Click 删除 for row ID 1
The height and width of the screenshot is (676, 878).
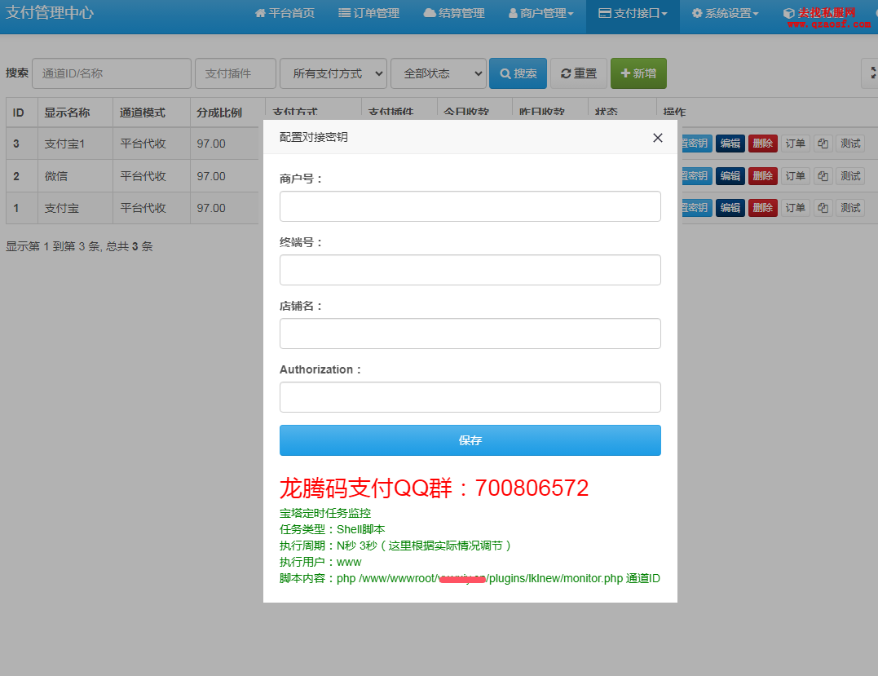[763, 208]
